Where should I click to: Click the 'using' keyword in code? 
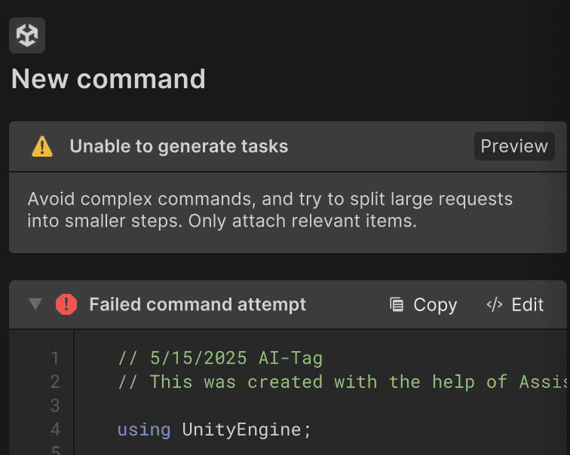(x=144, y=430)
